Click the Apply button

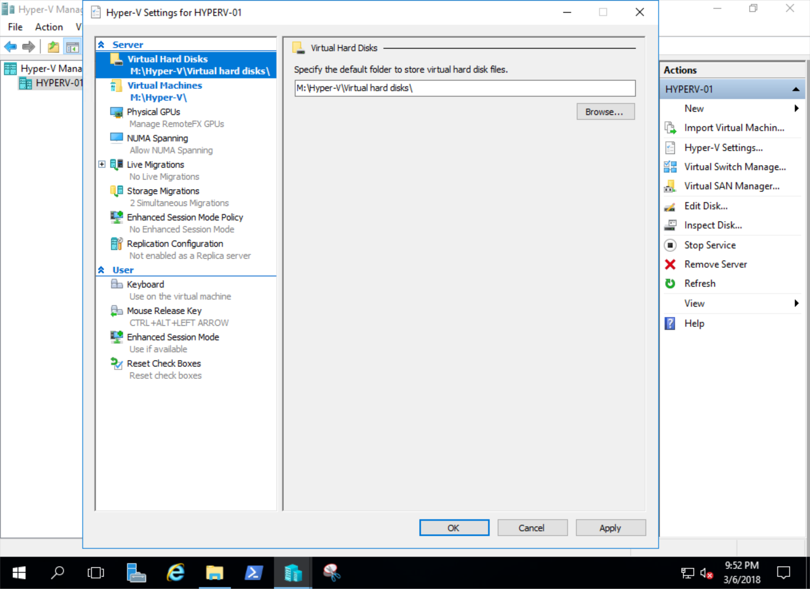pos(610,528)
